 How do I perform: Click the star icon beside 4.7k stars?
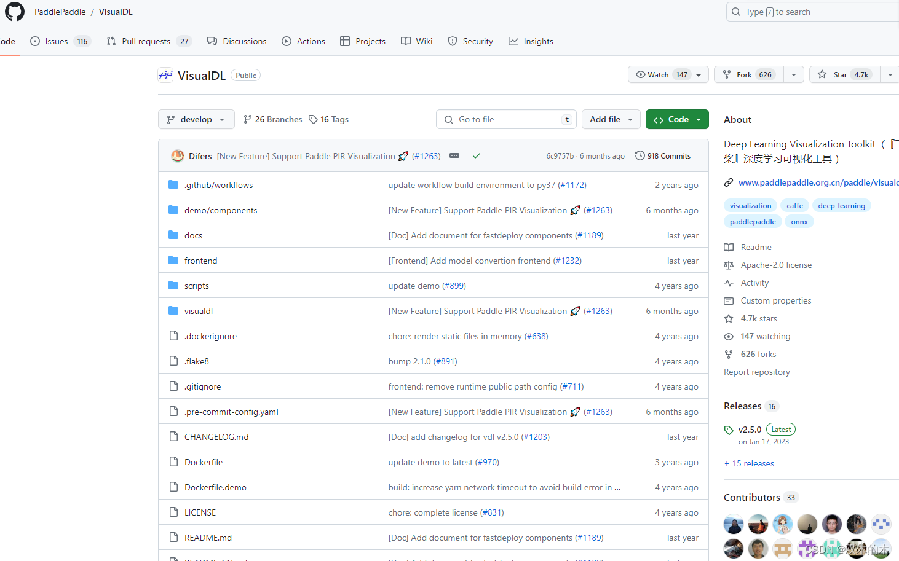tap(729, 318)
